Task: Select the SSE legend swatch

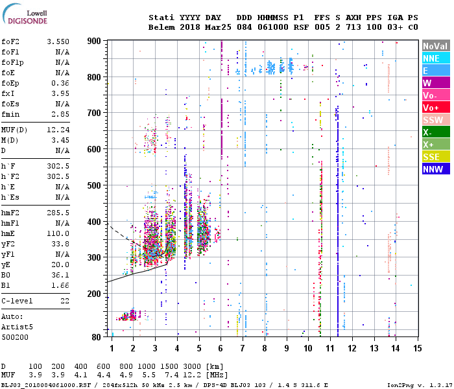Action: click(x=436, y=157)
